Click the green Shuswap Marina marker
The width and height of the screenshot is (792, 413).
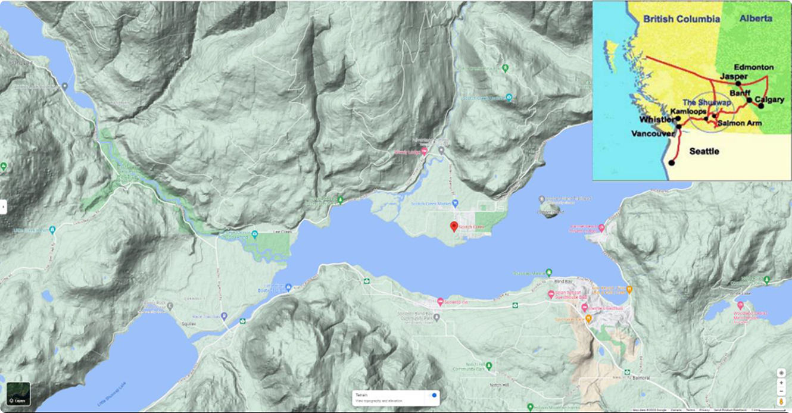tap(549, 273)
